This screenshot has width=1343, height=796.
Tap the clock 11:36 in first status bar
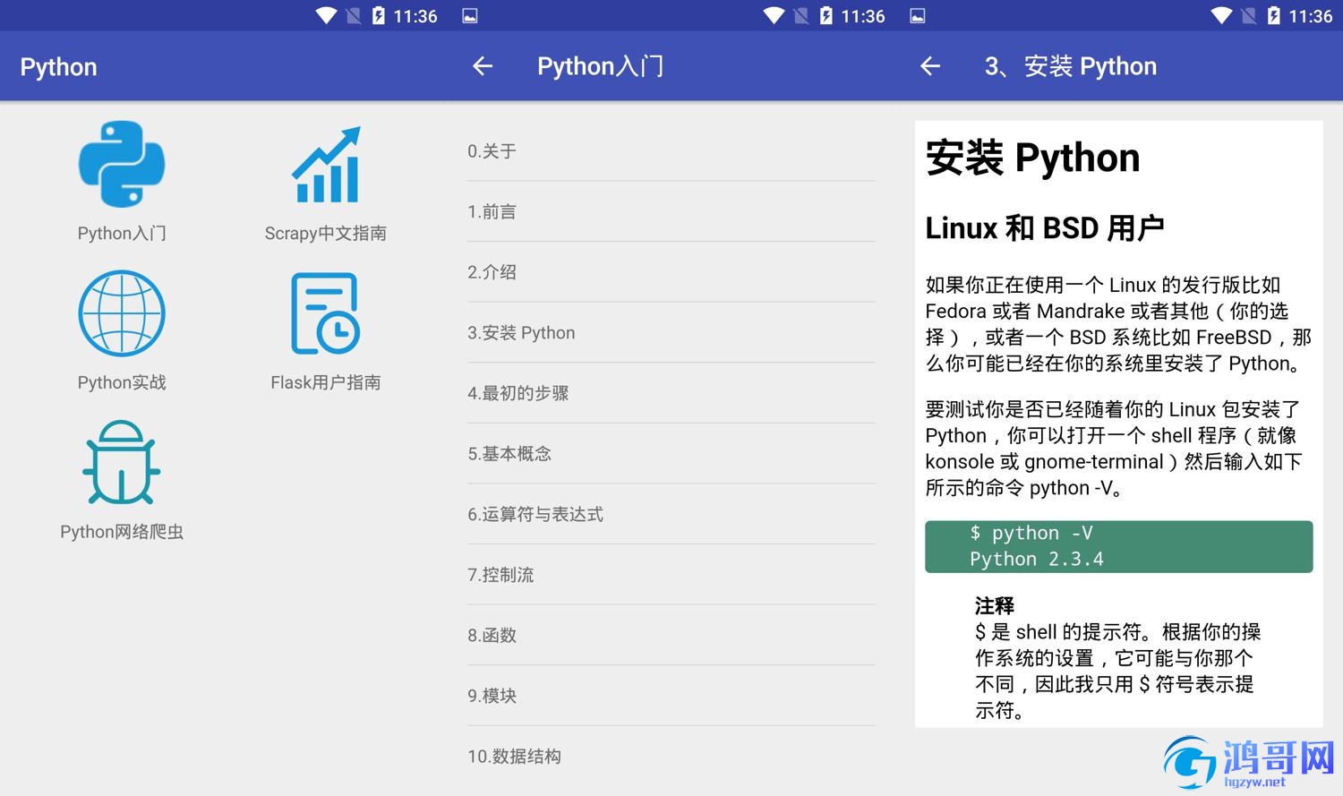coord(415,16)
